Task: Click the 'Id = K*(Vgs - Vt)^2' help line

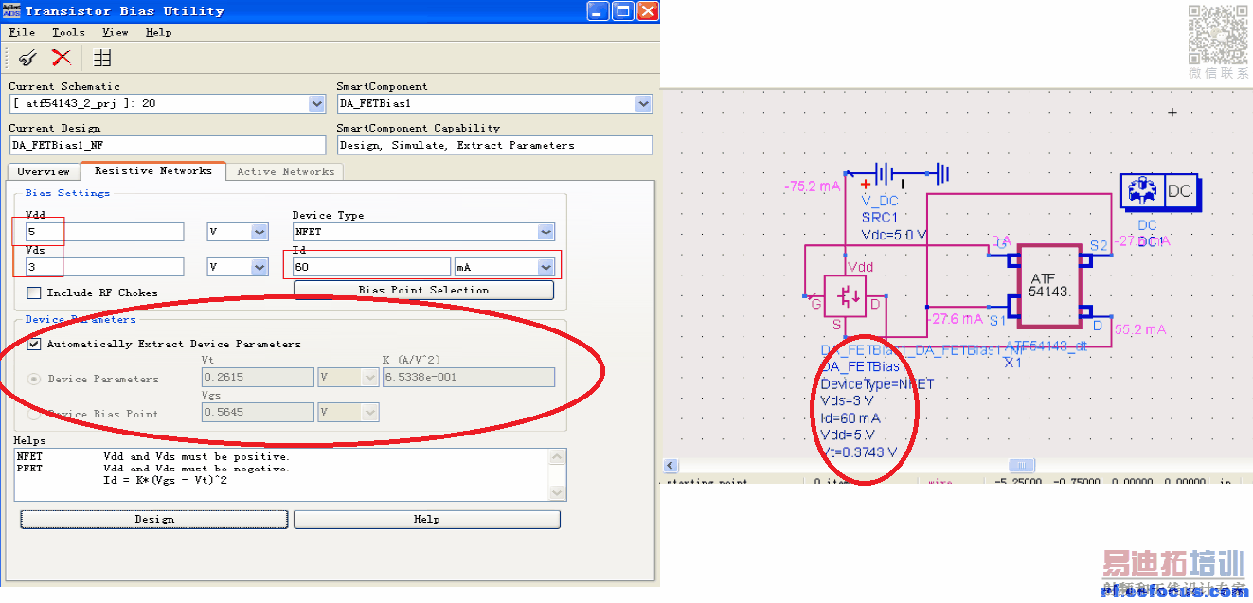Action: (165, 480)
